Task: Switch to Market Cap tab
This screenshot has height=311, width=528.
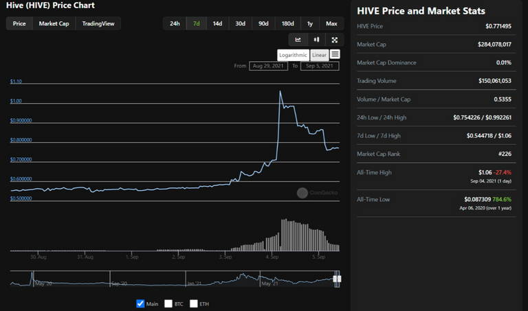Action: click(54, 23)
